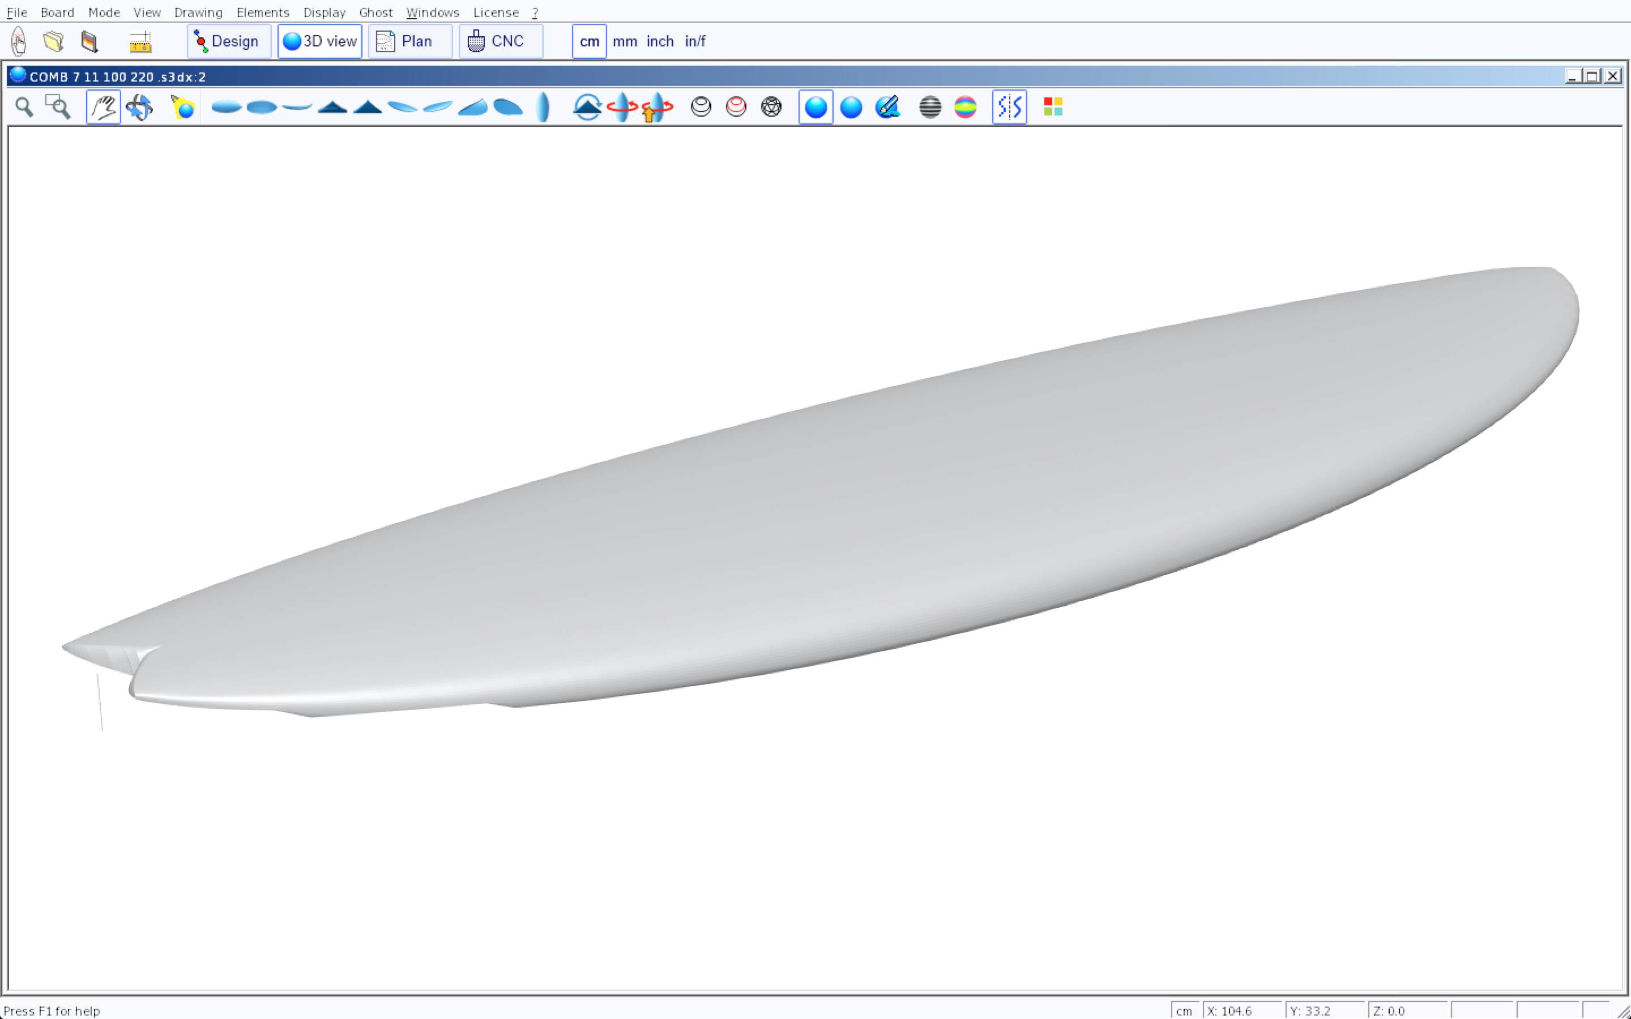Select the magnifier zoom tool
Viewport: 1631px width, 1019px height.
[x=24, y=107]
